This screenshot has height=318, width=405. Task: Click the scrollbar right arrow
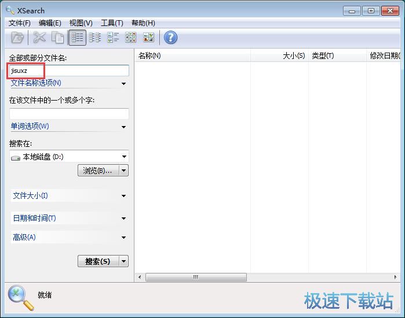(396, 278)
